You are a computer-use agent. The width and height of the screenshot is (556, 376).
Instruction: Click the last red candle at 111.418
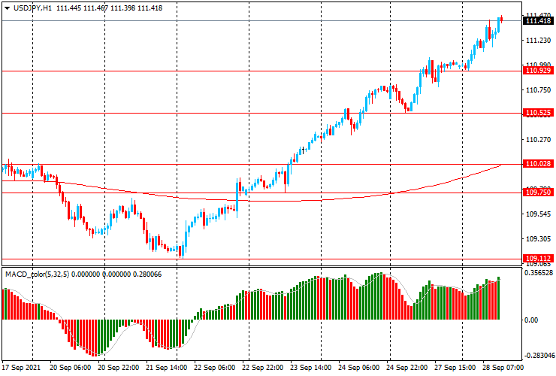[x=502, y=19]
